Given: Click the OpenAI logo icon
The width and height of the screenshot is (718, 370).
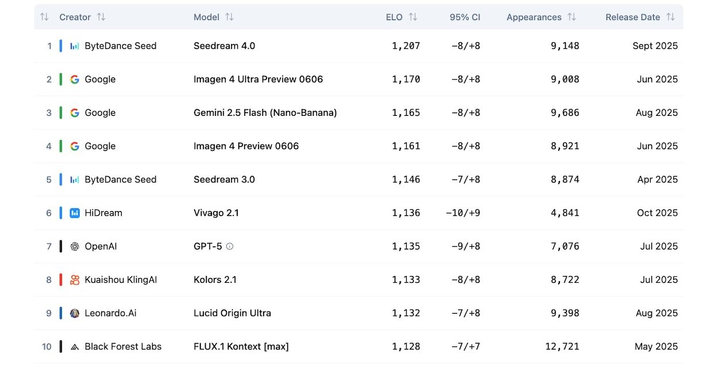Looking at the screenshot, I should pyautogui.click(x=75, y=246).
